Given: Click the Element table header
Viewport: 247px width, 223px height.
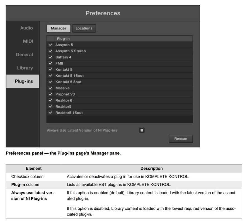Looking at the screenshot, I should (x=33, y=169).
